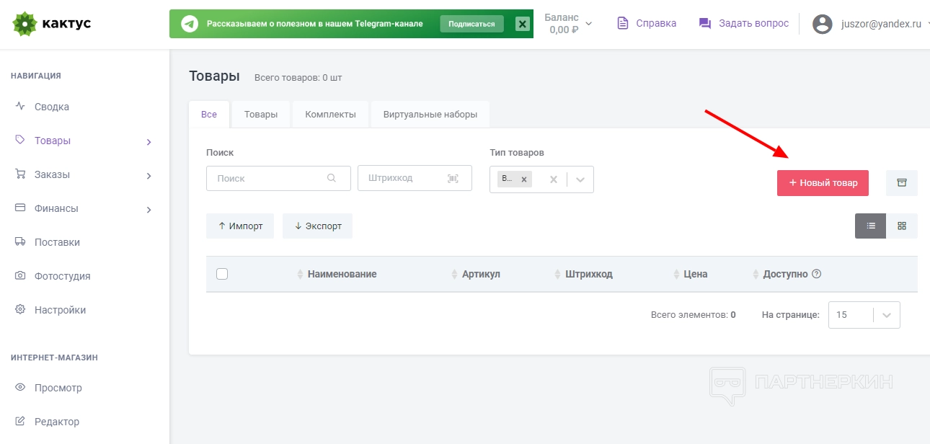
Task: Open the items per page dropdown
Action: (x=886, y=315)
